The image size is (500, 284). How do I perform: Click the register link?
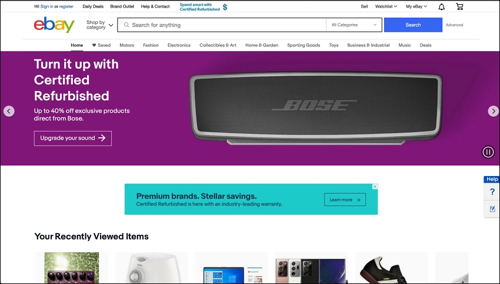[66, 6]
